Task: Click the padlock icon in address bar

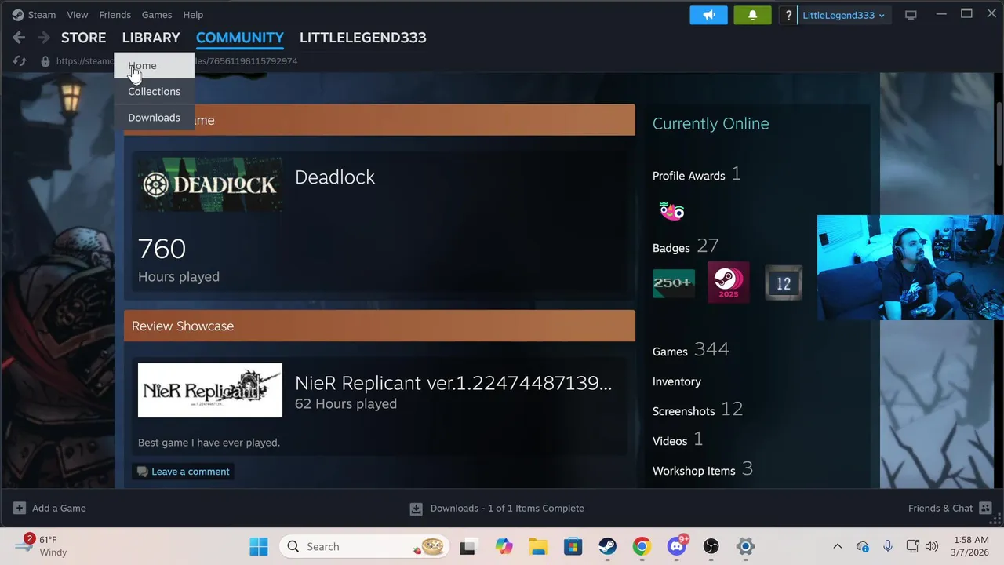Action: [45, 60]
